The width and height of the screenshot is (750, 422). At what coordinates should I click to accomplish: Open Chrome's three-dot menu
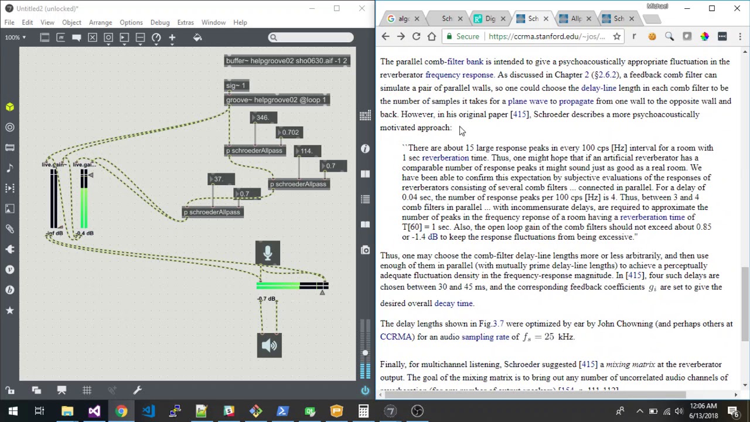740,36
